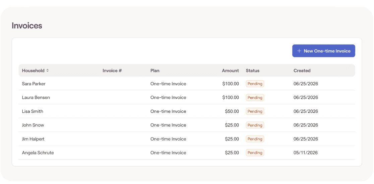Screen dimensions: 374x184
Task: Select the Angela Schrute household name
Action: click(38, 153)
